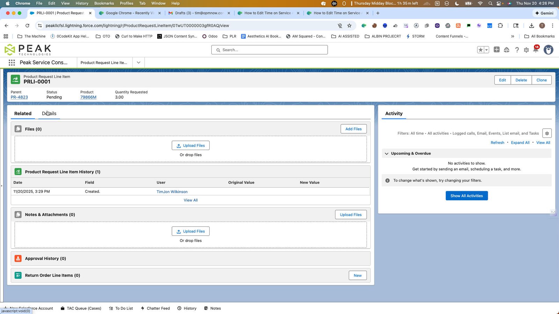Open the user profile avatar

click(x=549, y=50)
